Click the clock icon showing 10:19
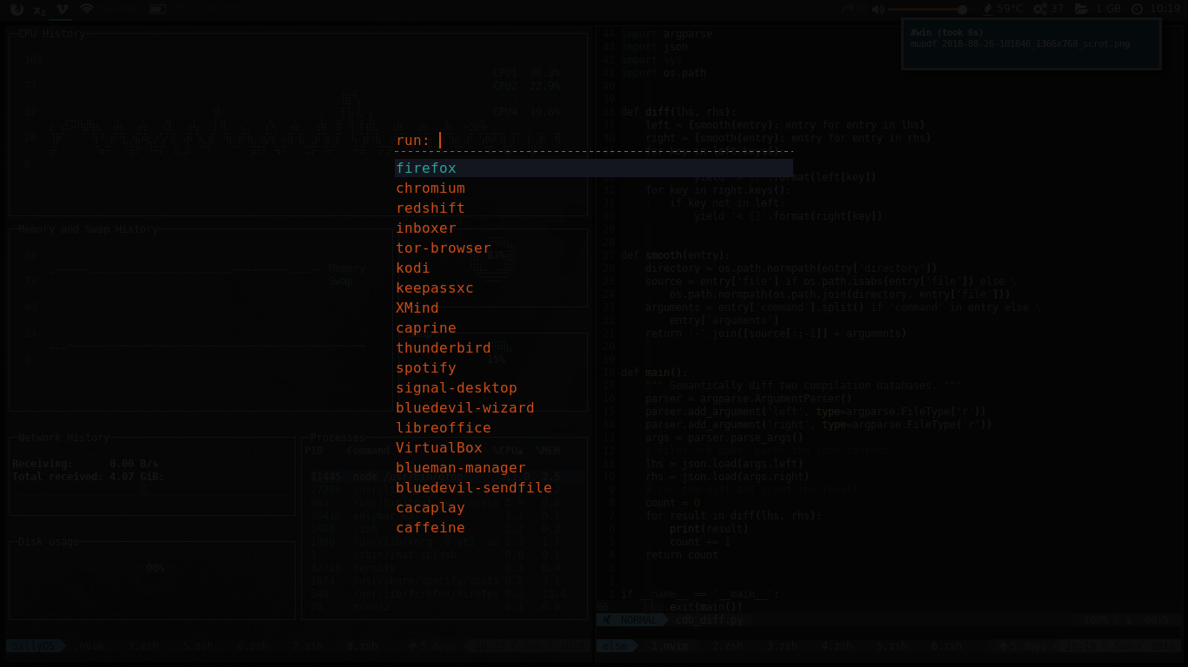1188x667 pixels. pyautogui.click(x=1137, y=10)
